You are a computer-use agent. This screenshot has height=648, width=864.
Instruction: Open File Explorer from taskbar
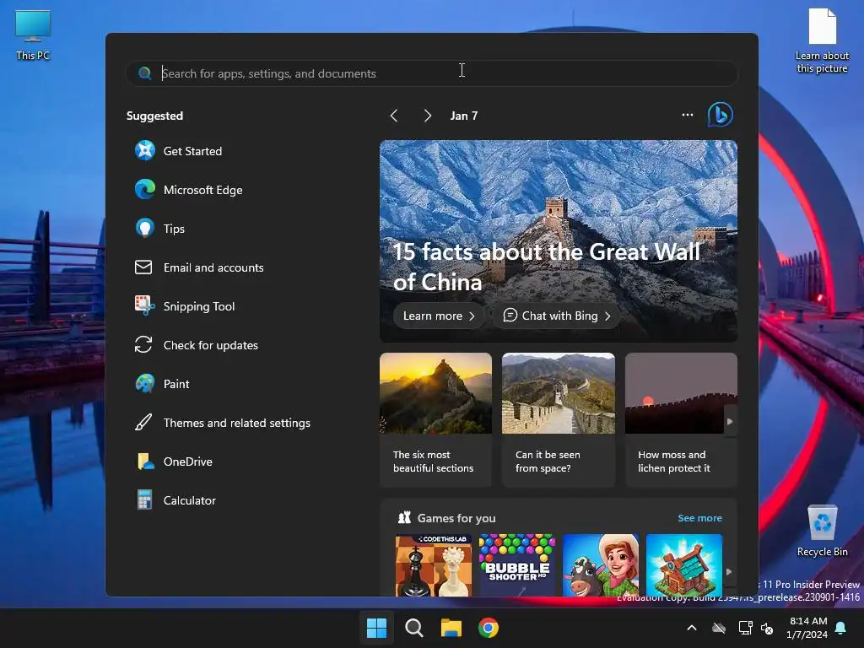pyautogui.click(x=451, y=628)
